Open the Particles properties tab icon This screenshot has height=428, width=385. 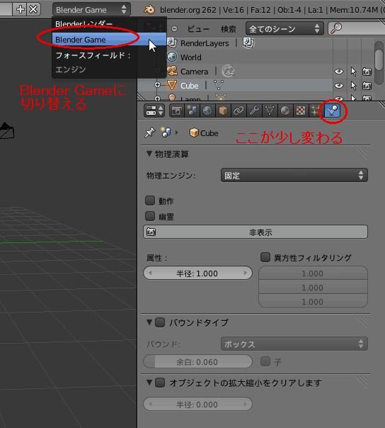click(x=316, y=111)
